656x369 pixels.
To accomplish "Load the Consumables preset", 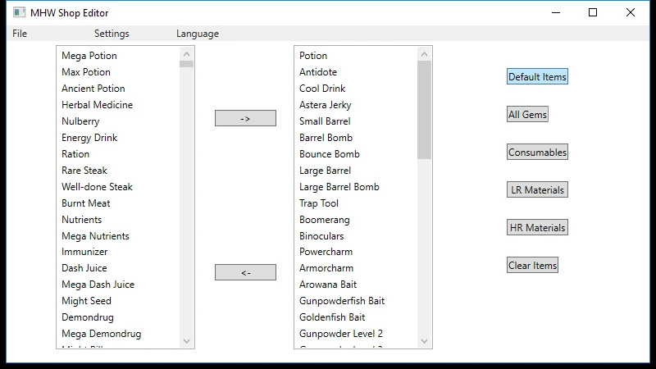I will coord(537,153).
